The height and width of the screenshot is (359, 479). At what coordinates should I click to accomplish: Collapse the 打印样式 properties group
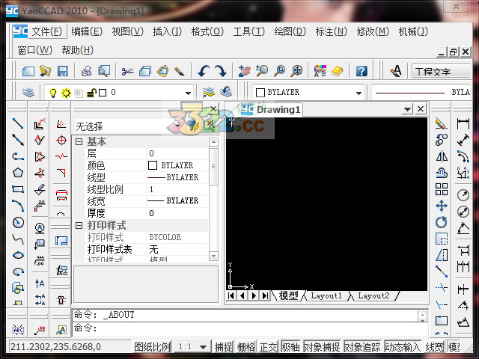click(79, 225)
